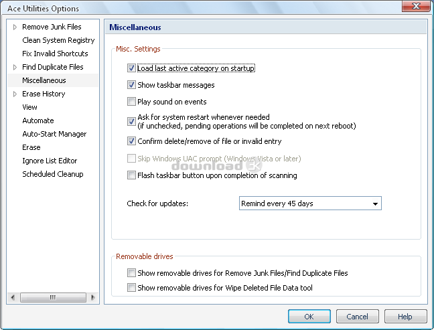Open the Check for updates dropdown
The height and width of the screenshot is (330, 434).
point(310,203)
